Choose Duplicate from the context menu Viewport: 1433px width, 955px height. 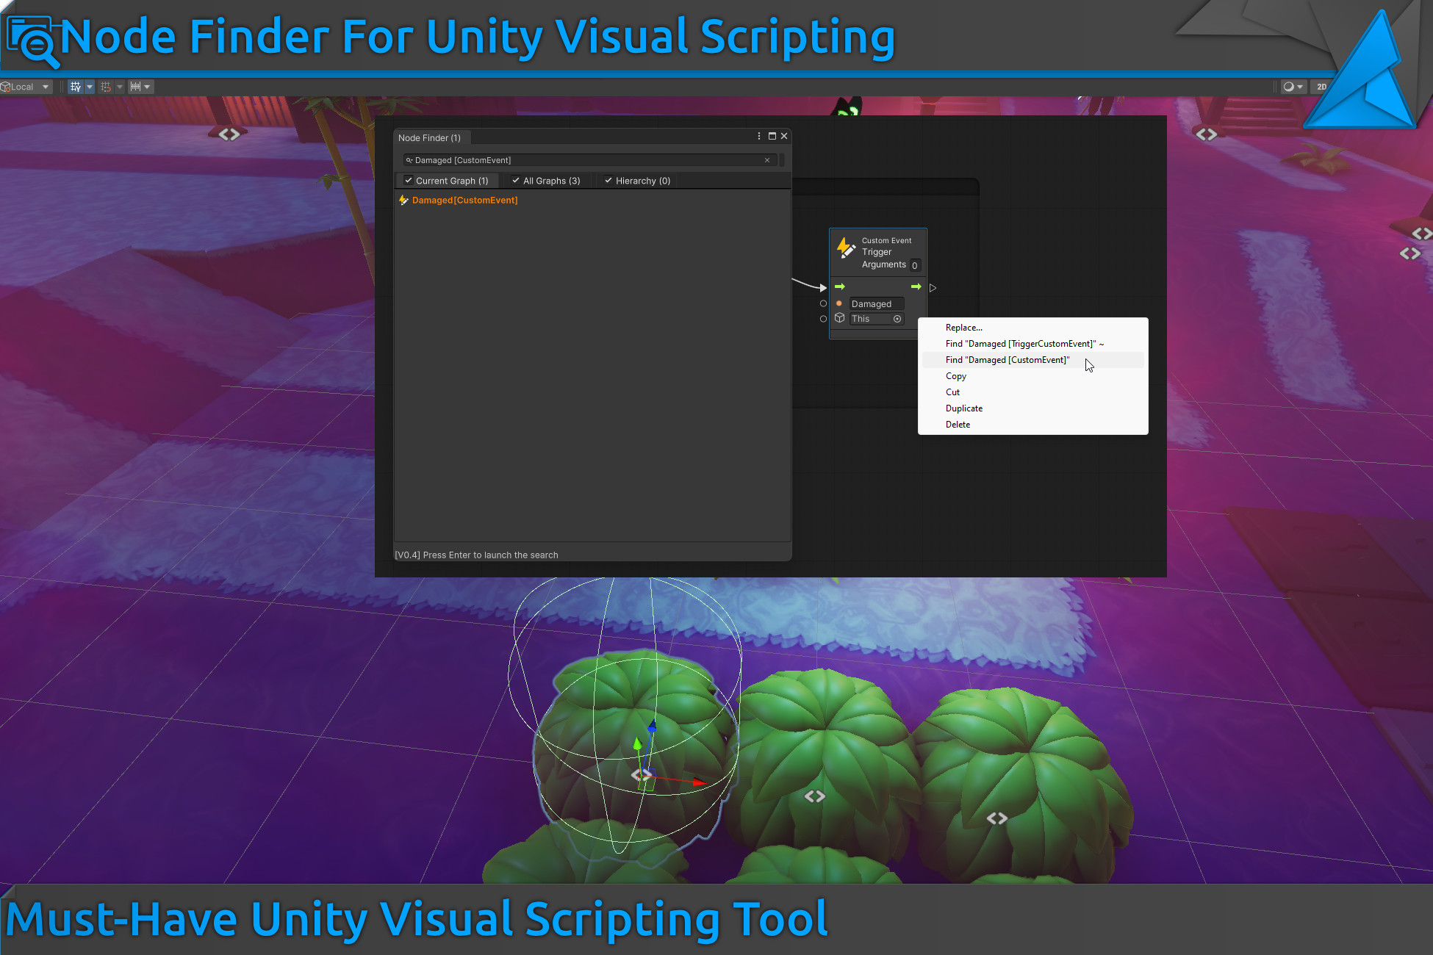click(x=963, y=408)
